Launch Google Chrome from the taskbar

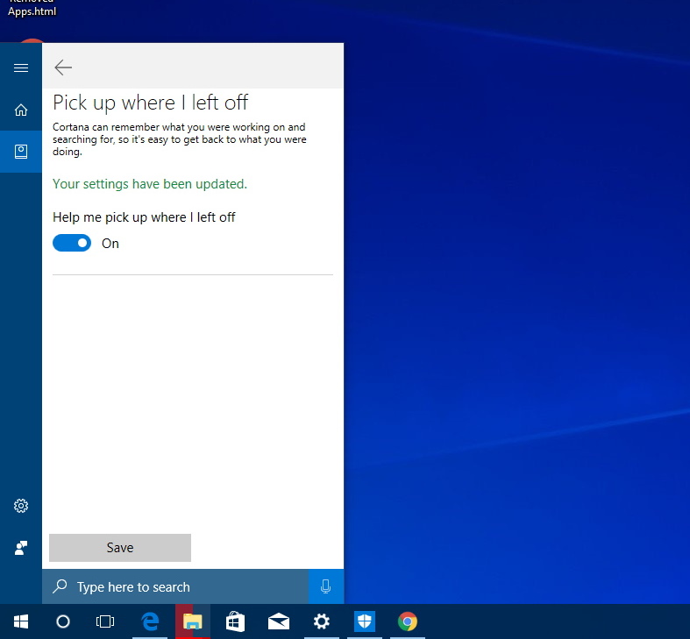coord(407,621)
